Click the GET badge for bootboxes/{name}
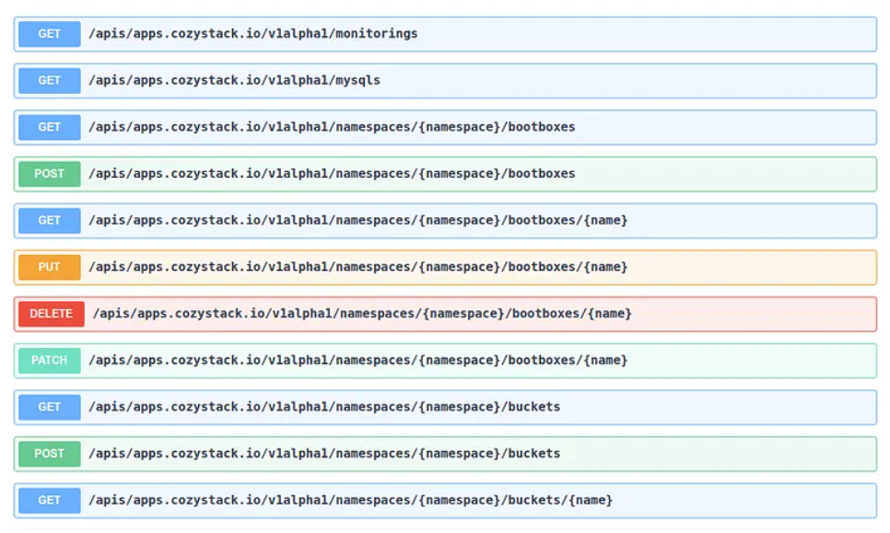 coord(49,221)
